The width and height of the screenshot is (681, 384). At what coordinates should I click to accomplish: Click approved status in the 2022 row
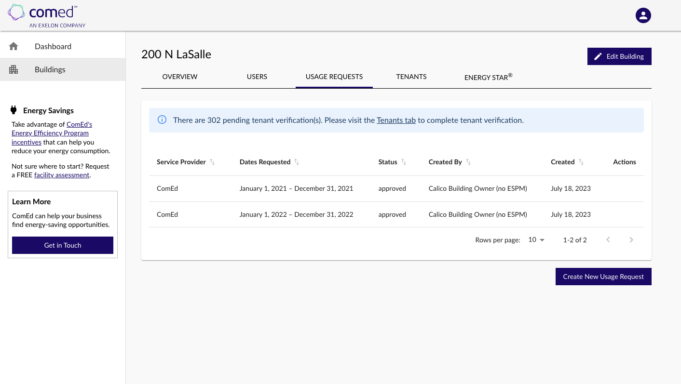[x=392, y=214]
